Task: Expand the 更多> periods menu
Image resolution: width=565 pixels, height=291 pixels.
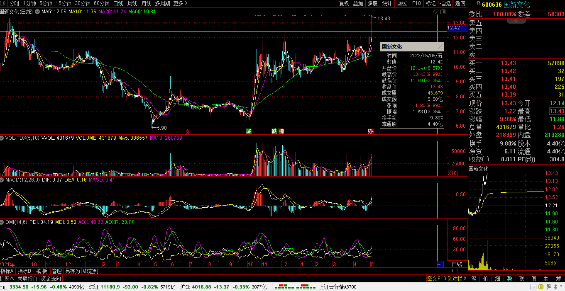Action: [x=180, y=3]
